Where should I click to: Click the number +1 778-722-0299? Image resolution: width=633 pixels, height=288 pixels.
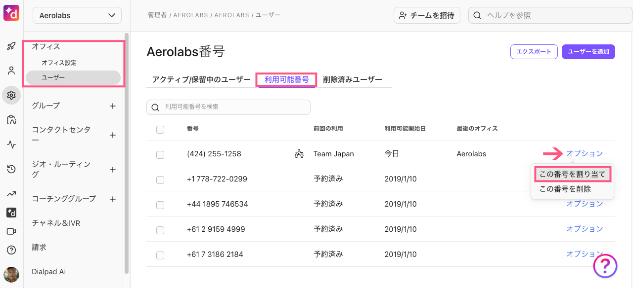(217, 179)
